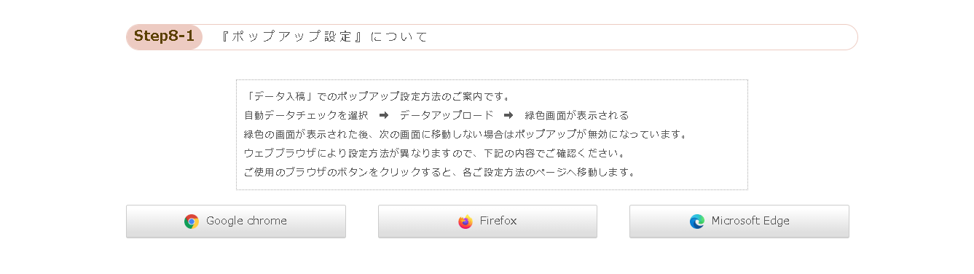The height and width of the screenshot is (274, 974).
Task: Click the line about ポップアップが無効になっています
Action: [x=466, y=135]
